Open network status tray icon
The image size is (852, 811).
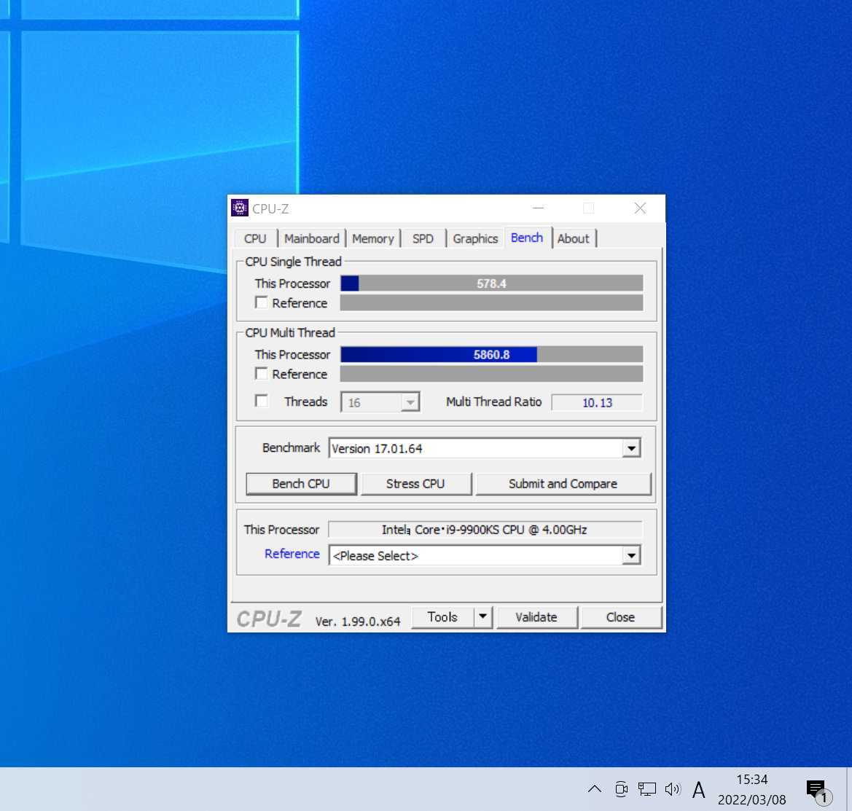(x=646, y=788)
